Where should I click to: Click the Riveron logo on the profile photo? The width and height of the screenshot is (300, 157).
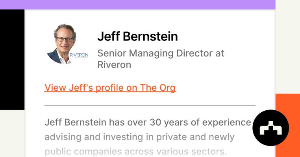[78, 55]
